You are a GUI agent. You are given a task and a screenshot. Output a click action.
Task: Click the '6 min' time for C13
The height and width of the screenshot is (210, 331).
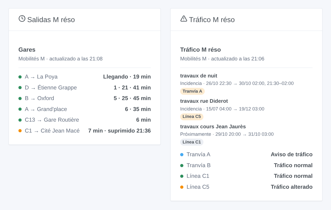[x=143, y=120]
